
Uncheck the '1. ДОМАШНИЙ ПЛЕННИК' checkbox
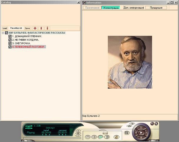click(10, 36)
